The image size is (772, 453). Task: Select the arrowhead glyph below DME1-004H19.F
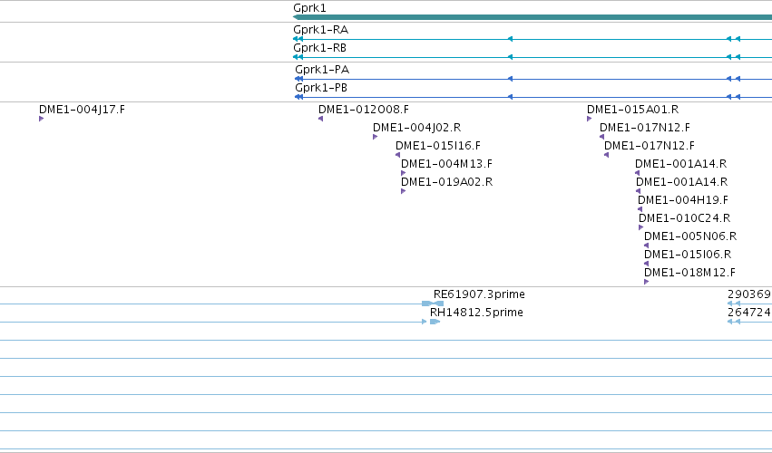[640, 209]
